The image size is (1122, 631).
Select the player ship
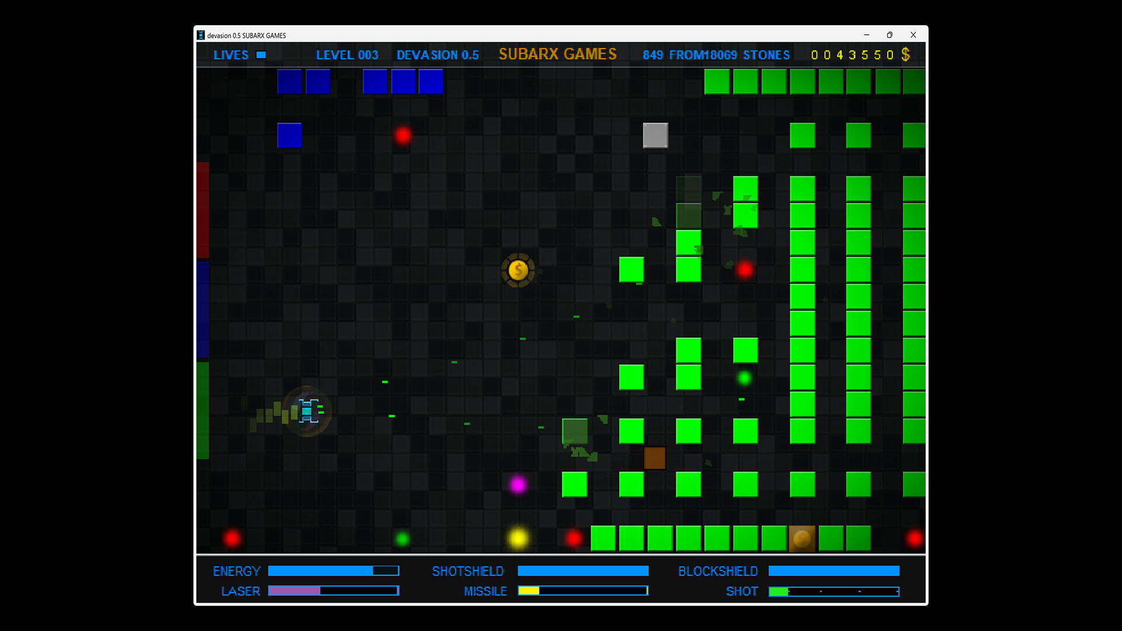pos(308,411)
